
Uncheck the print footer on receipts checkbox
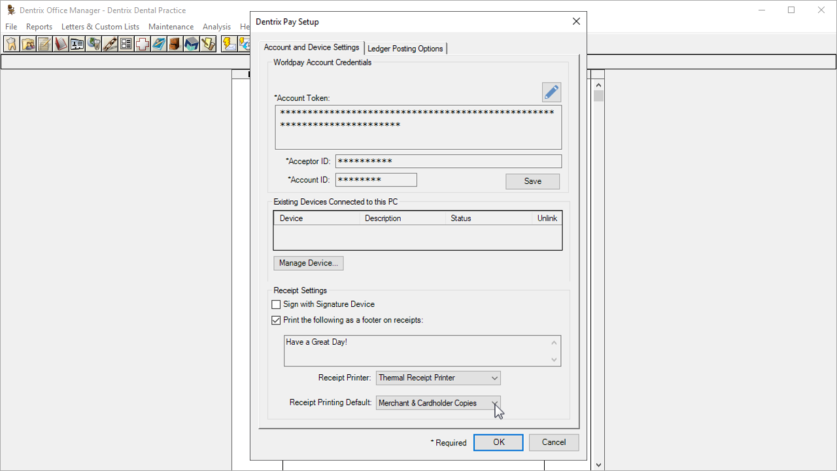pyautogui.click(x=276, y=321)
